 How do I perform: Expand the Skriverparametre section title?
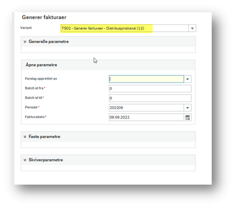tap(46, 160)
